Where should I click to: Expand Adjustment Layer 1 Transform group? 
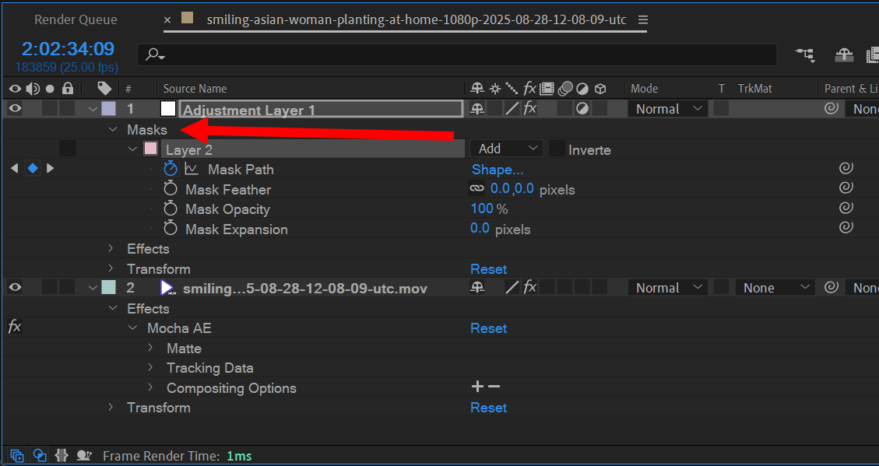(x=111, y=268)
